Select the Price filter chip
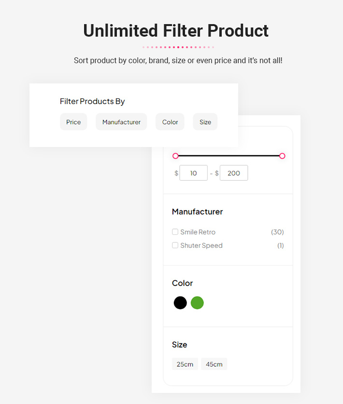Viewport: 343px width, 404px height. pyautogui.click(x=73, y=121)
